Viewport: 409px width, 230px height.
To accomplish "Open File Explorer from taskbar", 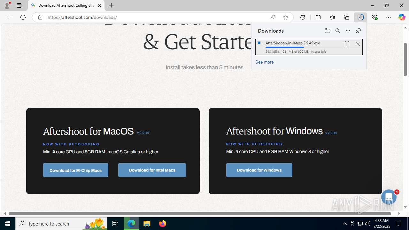I will pos(147,224).
